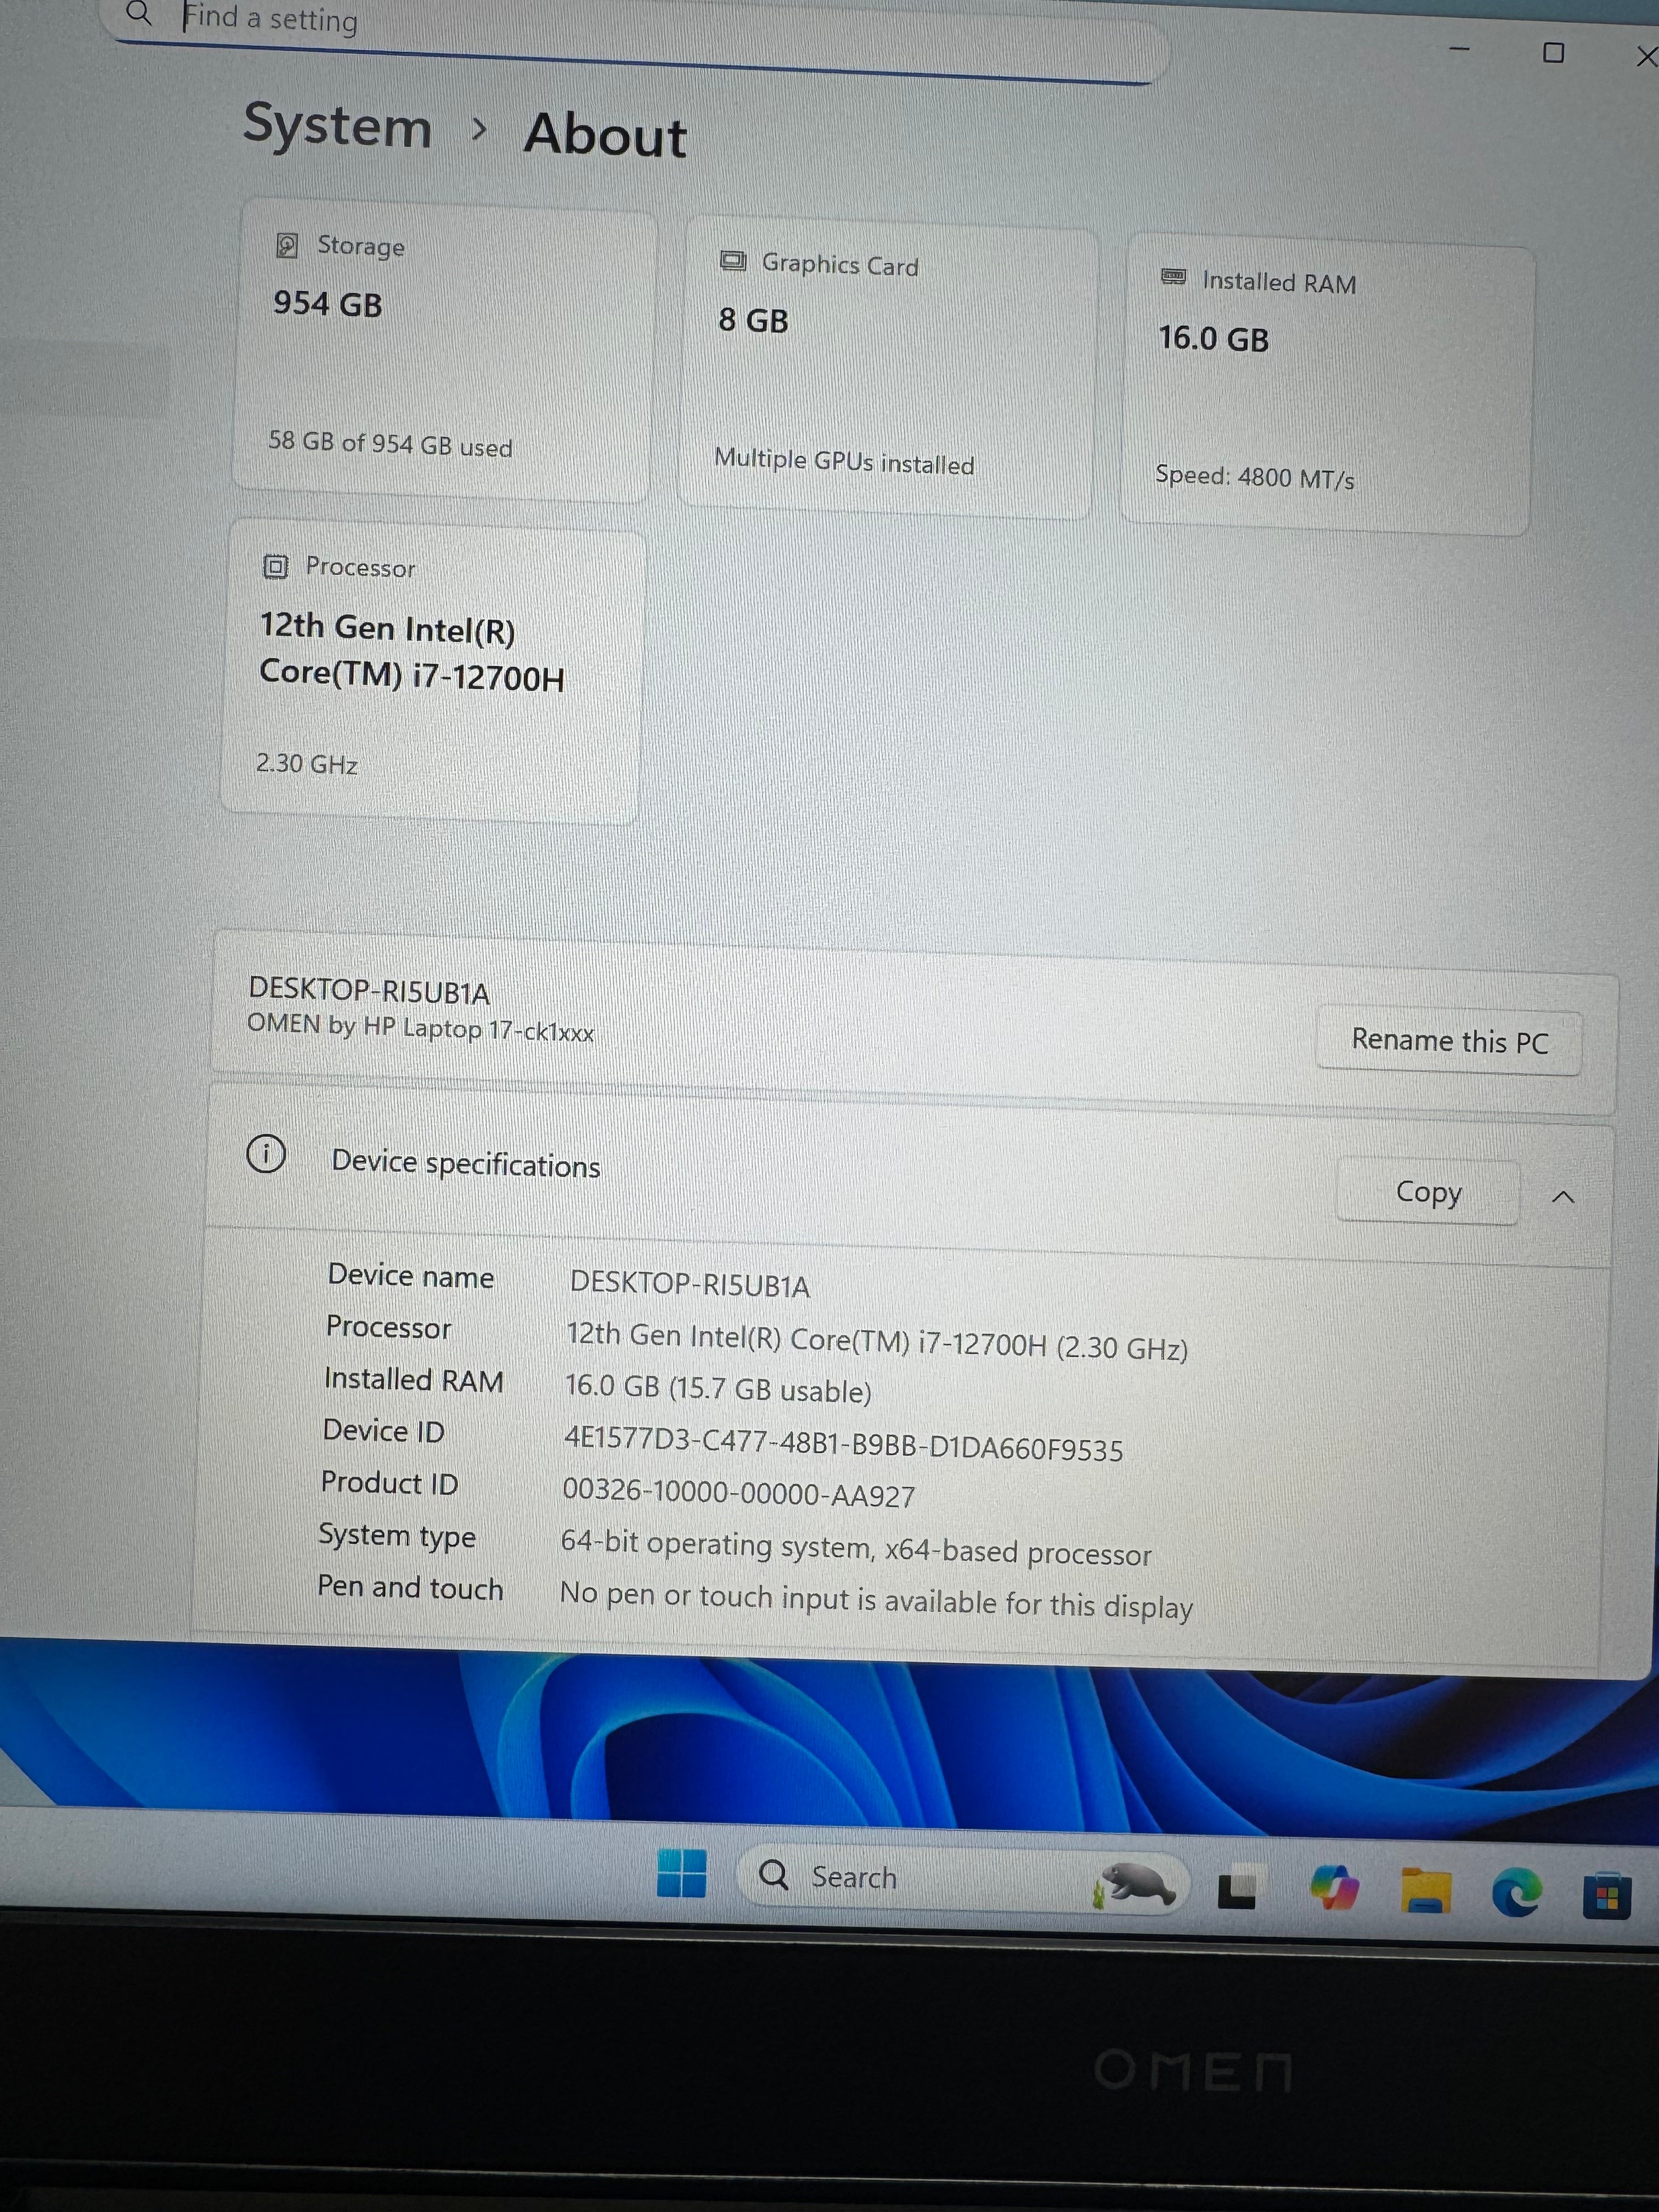Open the Graphics Card card
The image size is (1659, 2212).
(x=888, y=368)
